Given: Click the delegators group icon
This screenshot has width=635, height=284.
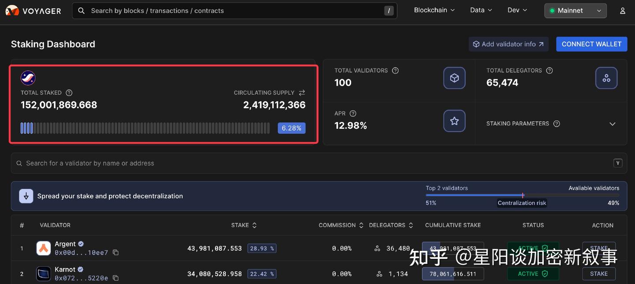Looking at the screenshot, I should 606,78.
